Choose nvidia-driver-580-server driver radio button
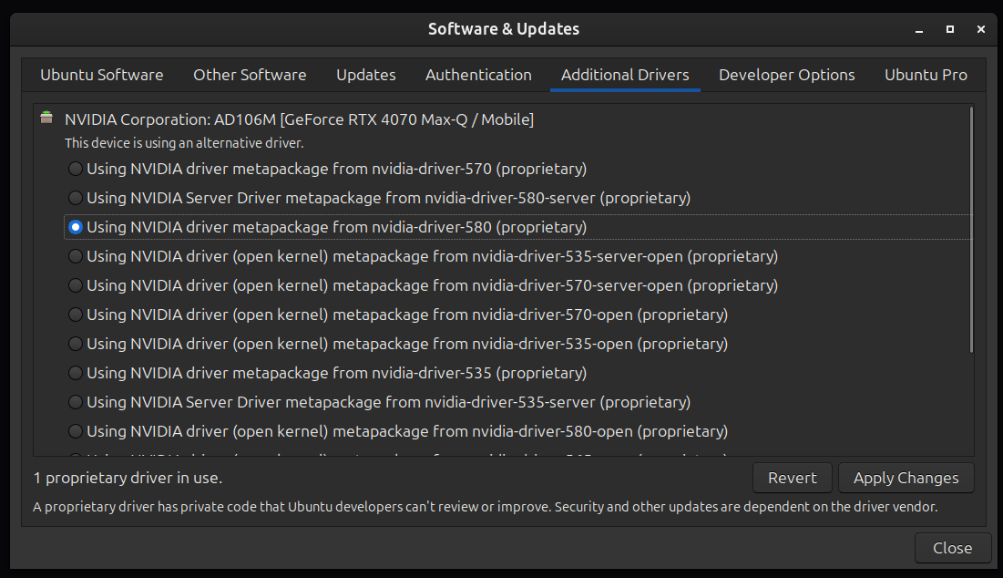Viewport: 1003px width, 578px height. [76, 198]
